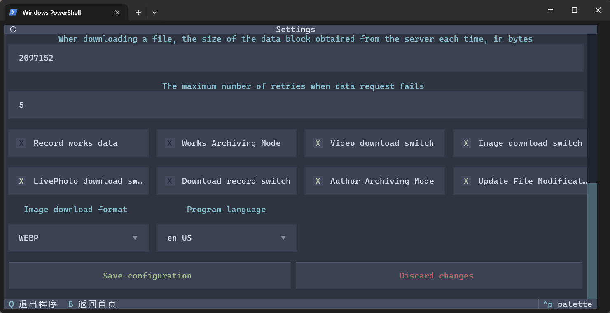Toggle Update File Modification checkbox
This screenshot has height=313, width=610.
pyautogui.click(x=466, y=181)
